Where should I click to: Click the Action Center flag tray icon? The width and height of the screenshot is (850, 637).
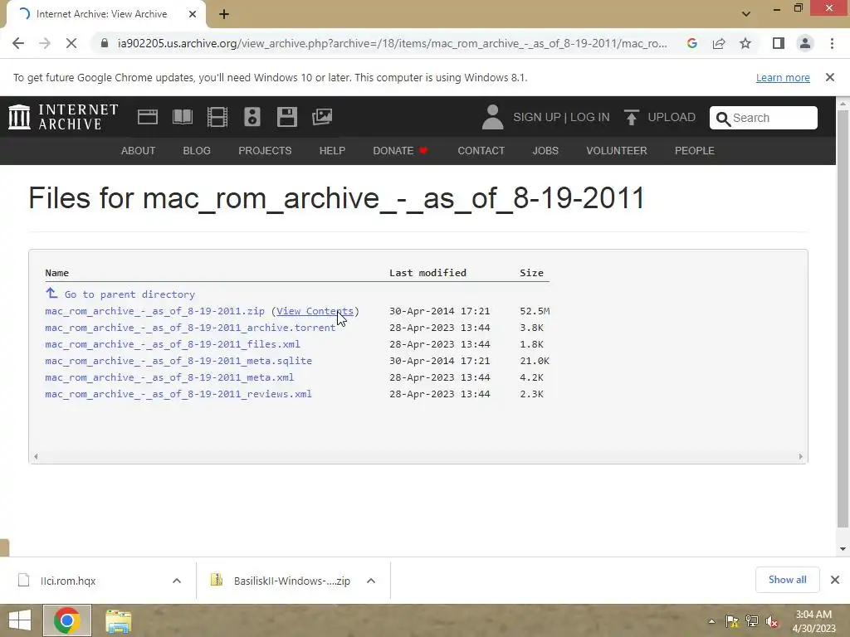point(732,621)
